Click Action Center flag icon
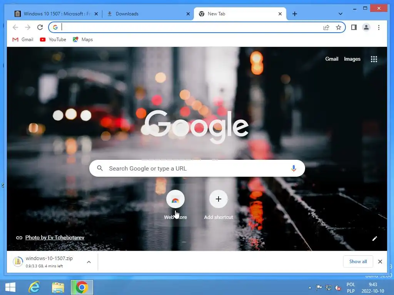Screen dimensions: 394x295 coord(319,288)
